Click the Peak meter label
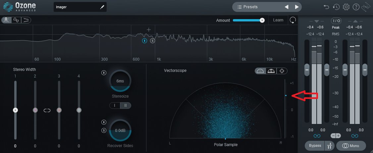The image size is (373, 153). [336, 27]
